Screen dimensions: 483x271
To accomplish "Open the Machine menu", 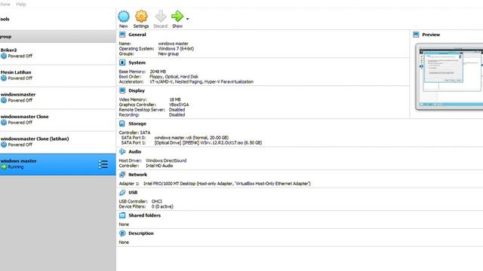I will click(5, 5).
